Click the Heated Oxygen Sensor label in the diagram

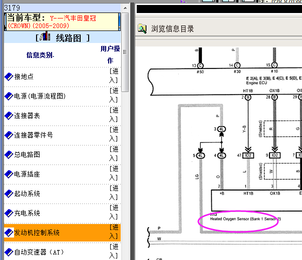pos(245,219)
